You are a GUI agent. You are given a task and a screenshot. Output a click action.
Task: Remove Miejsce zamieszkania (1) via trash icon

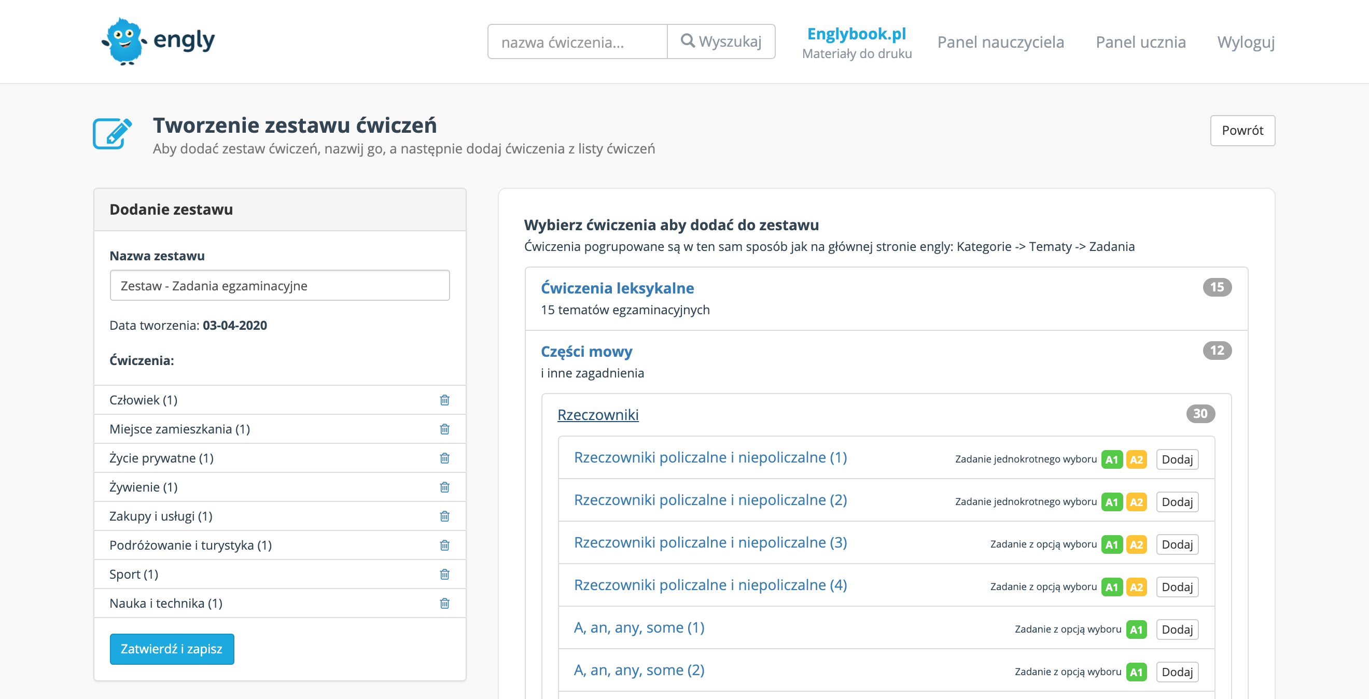pos(445,429)
